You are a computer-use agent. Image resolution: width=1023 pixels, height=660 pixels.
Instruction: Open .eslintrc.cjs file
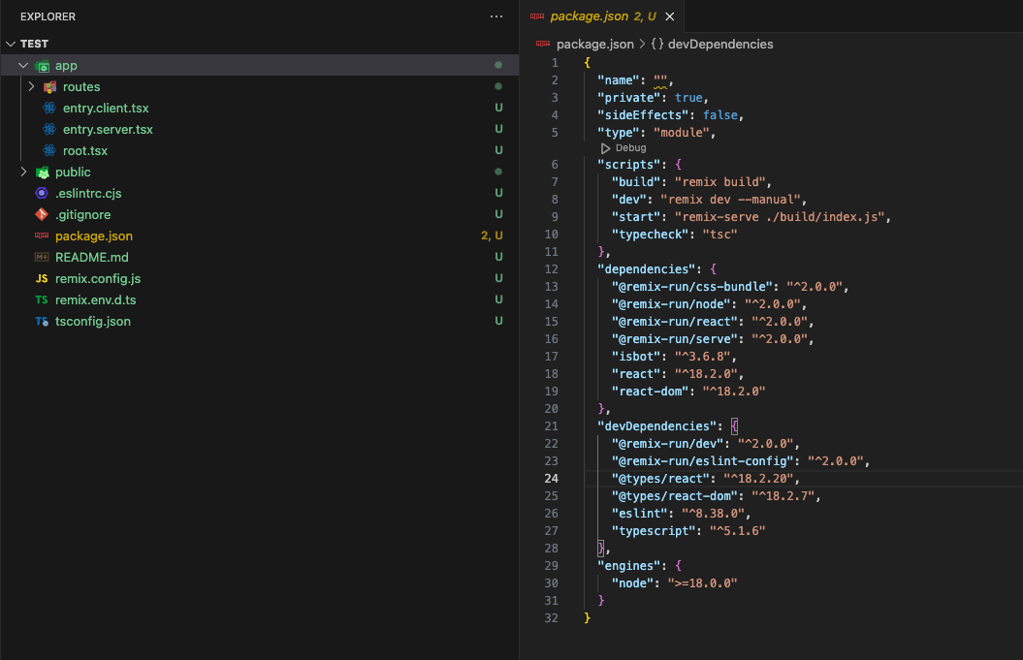point(88,193)
